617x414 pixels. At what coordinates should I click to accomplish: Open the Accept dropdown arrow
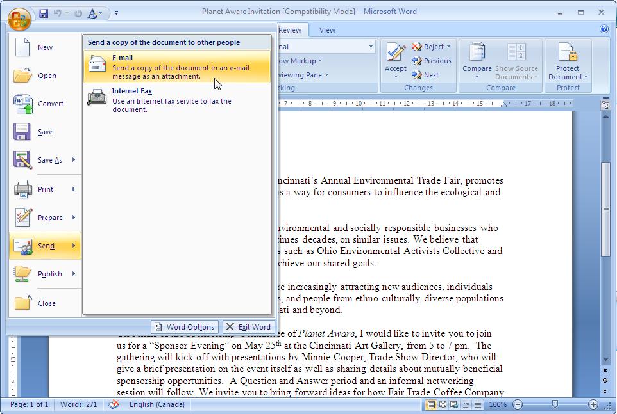pos(396,77)
